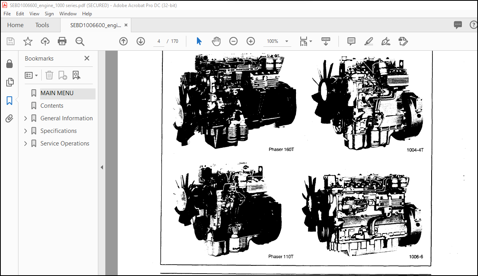Delete selected bookmark trash icon
Viewport: 478px width, 276px height.
tap(49, 75)
